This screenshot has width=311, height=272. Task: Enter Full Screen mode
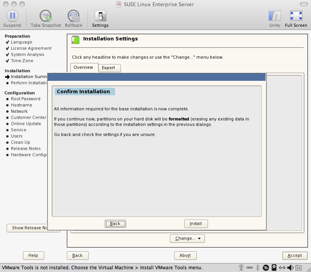tap(296, 19)
